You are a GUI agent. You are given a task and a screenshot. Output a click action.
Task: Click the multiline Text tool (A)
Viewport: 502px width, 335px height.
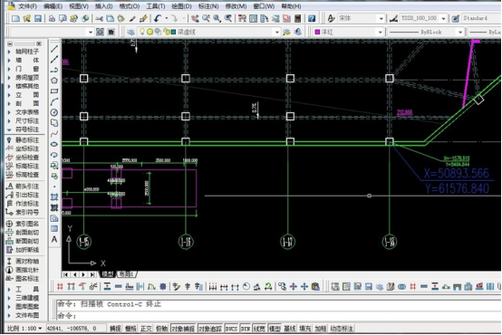click(54, 239)
